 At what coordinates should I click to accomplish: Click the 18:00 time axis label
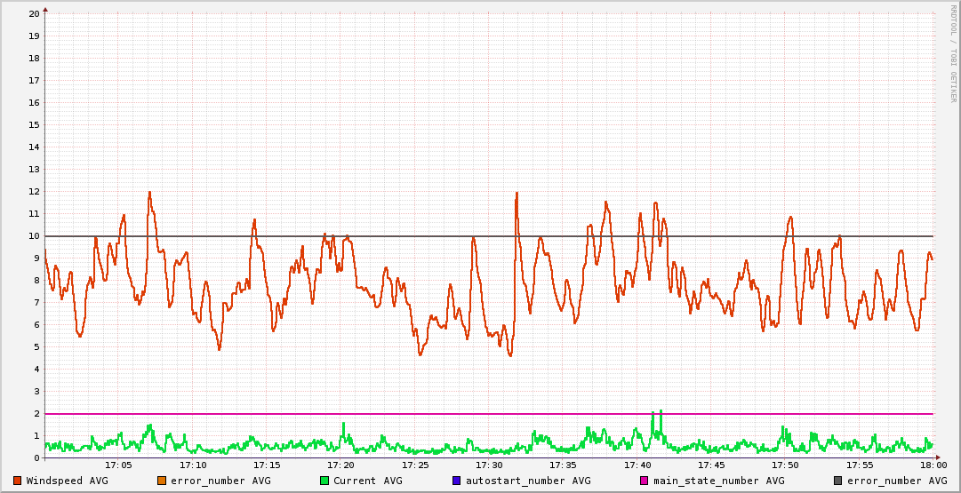[x=933, y=465]
